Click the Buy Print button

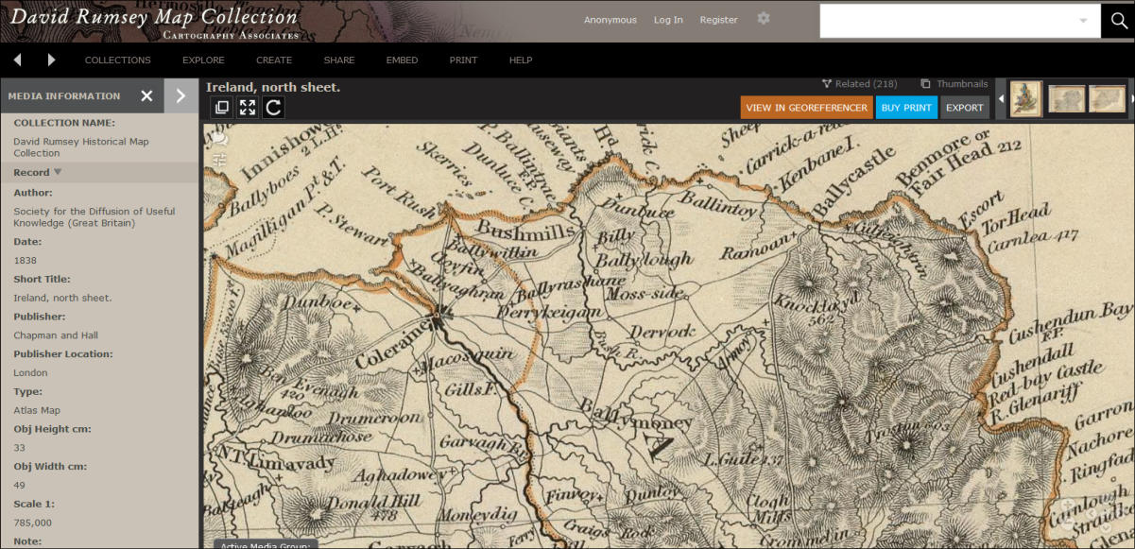(906, 108)
